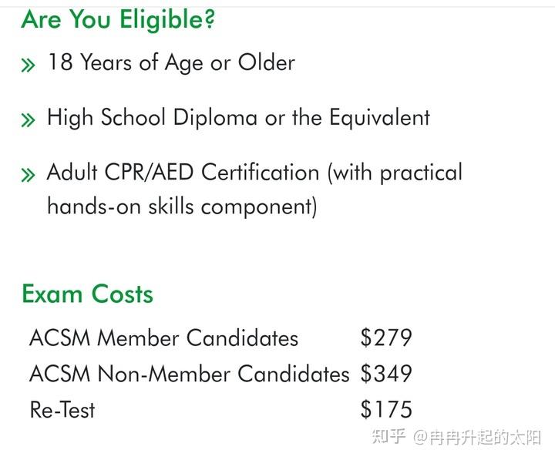
Task: Click the $349 non-member price
Action: tap(386, 374)
